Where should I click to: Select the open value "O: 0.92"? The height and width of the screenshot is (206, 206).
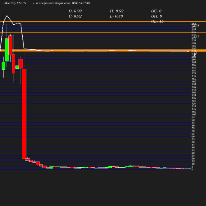pyautogui.click(x=75, y=11)
